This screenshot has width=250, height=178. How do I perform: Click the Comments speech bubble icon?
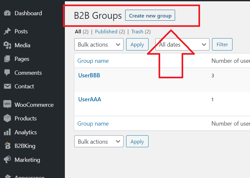tap(7, 72)
